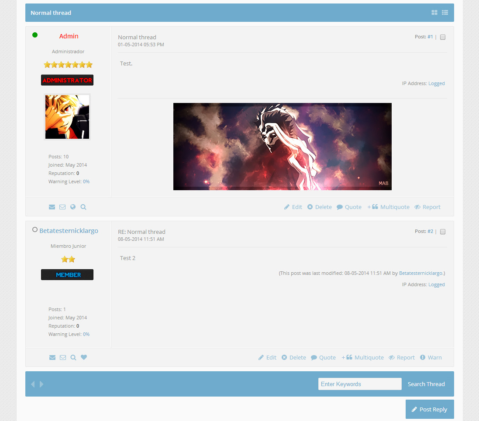Click the date '01-05-2014 05:53 PM'
Image resolution: width=479 pixels, height=421 pixels.
(141, 44)
